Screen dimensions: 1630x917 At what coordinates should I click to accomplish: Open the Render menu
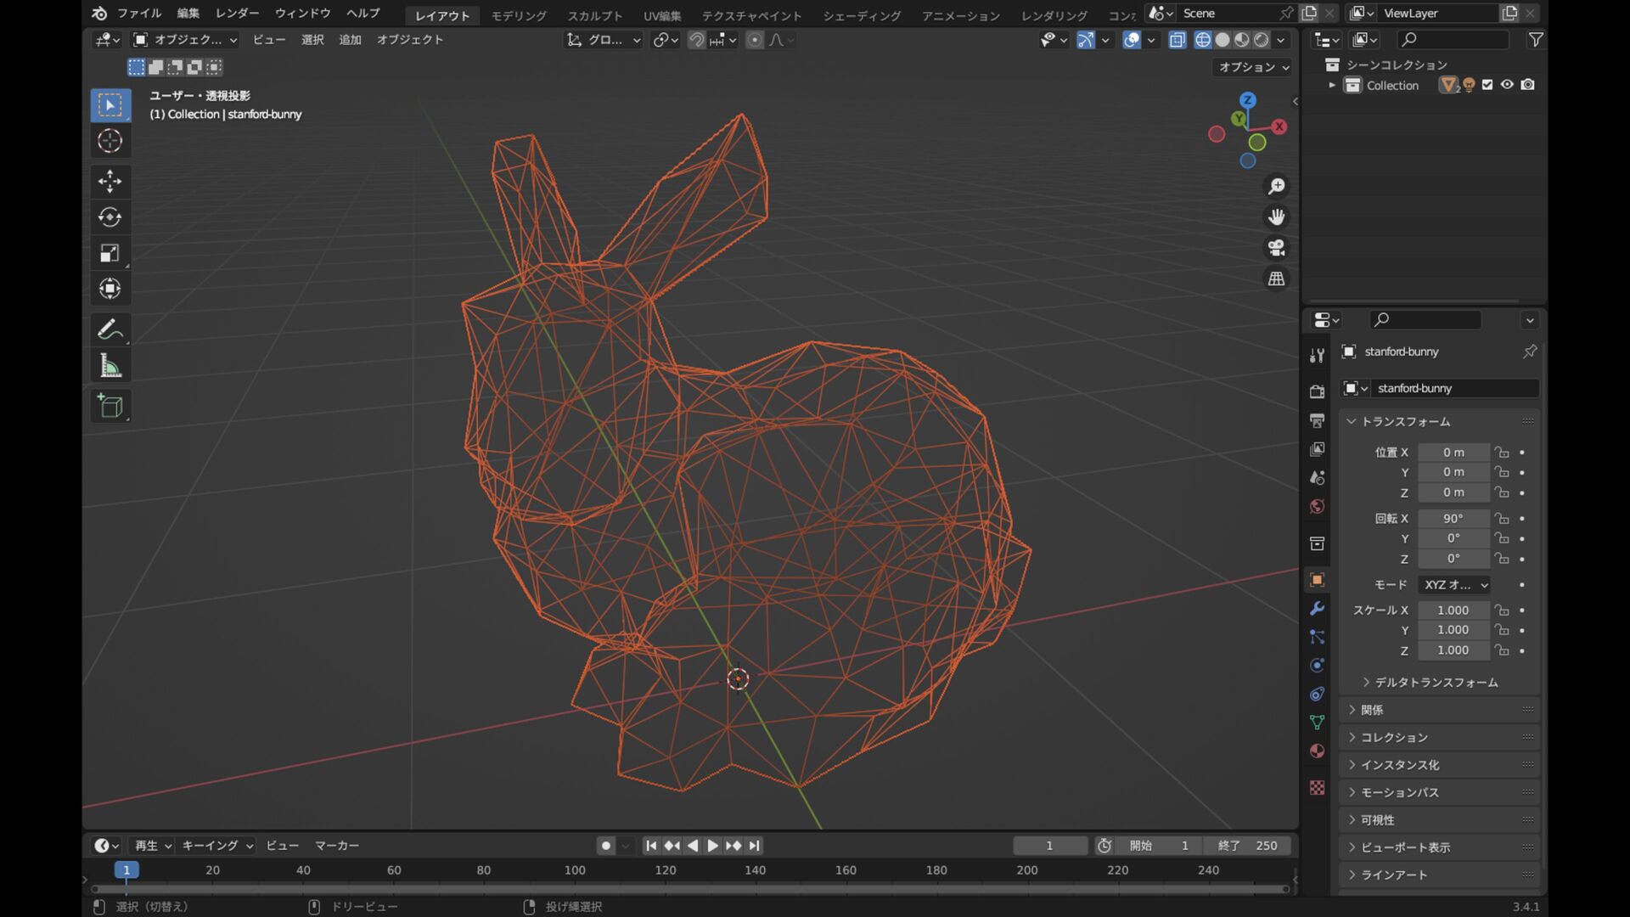click(237, 14)
